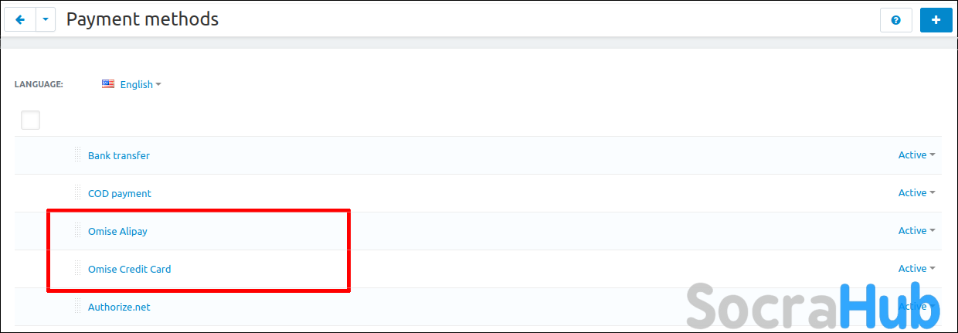Image resolution: width=958 pixels, height=333 pixels.
Task: Grab the drag handle for Bank transfer
Action: [x=77, y=155]
